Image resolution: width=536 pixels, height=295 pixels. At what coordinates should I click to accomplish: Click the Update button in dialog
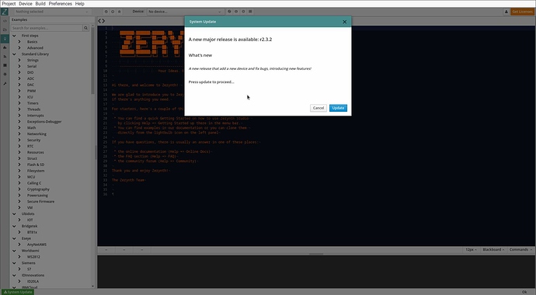point(338,108)
